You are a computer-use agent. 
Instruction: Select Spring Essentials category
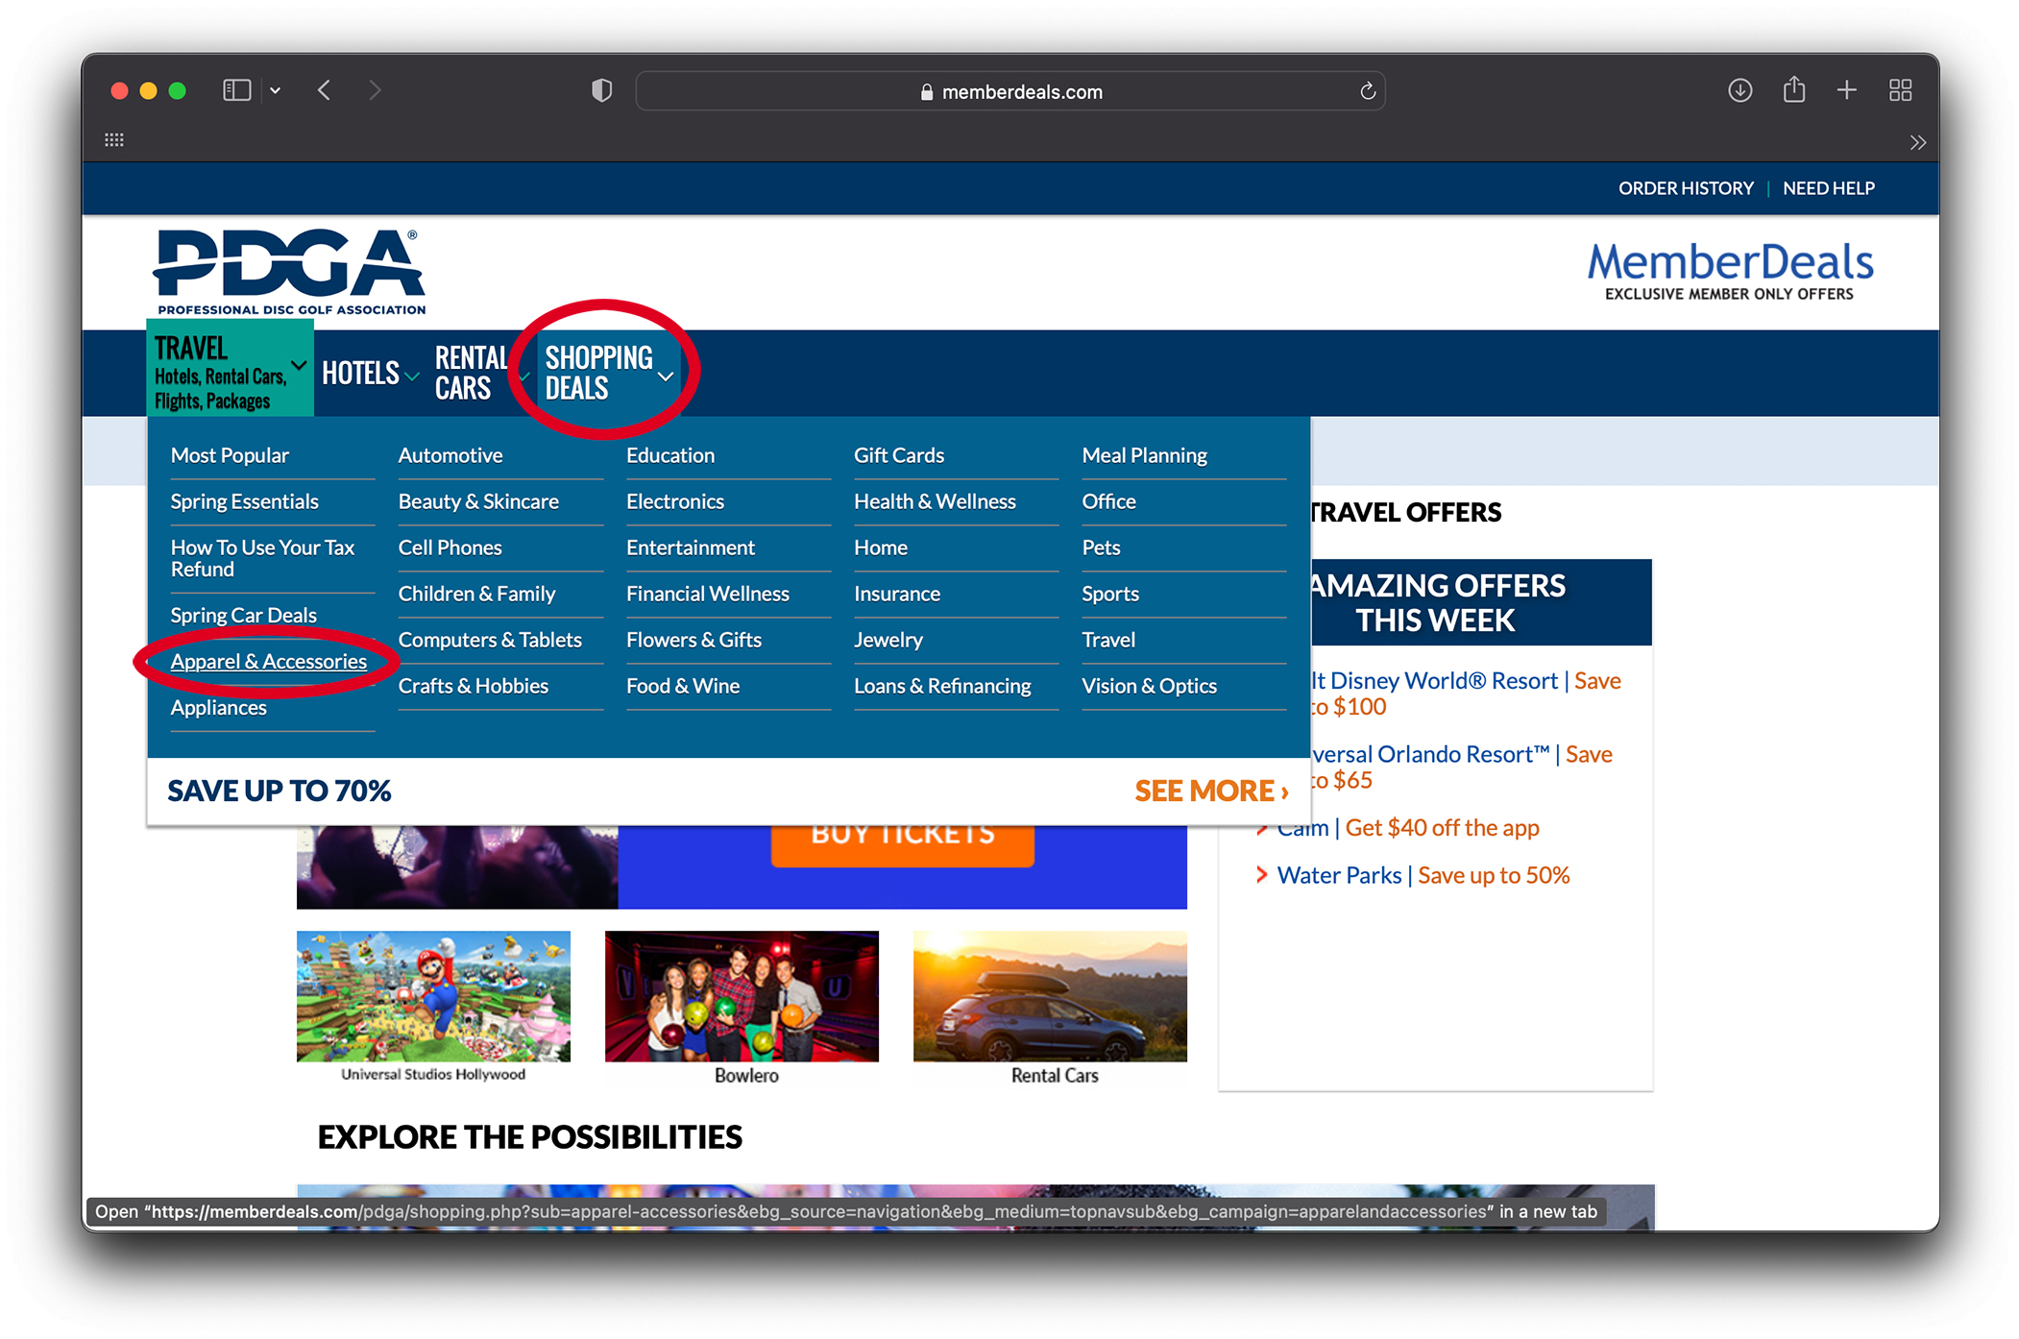(x=244, y=501)
